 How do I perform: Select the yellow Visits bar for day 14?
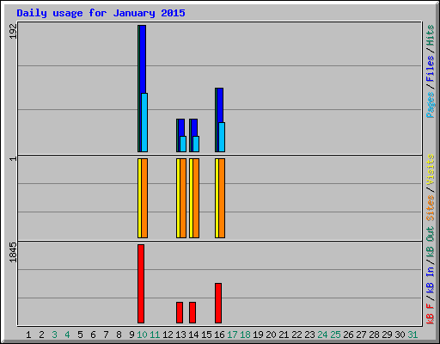coord(191,198)
